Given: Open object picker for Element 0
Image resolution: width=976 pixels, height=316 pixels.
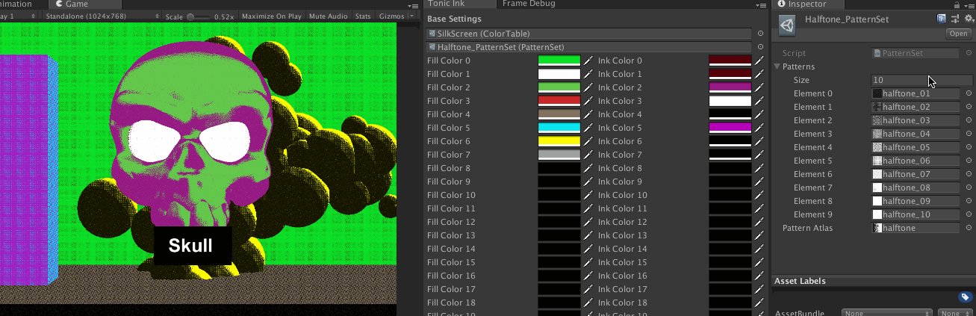Looking at the screenshot, I should click(969, 94).
